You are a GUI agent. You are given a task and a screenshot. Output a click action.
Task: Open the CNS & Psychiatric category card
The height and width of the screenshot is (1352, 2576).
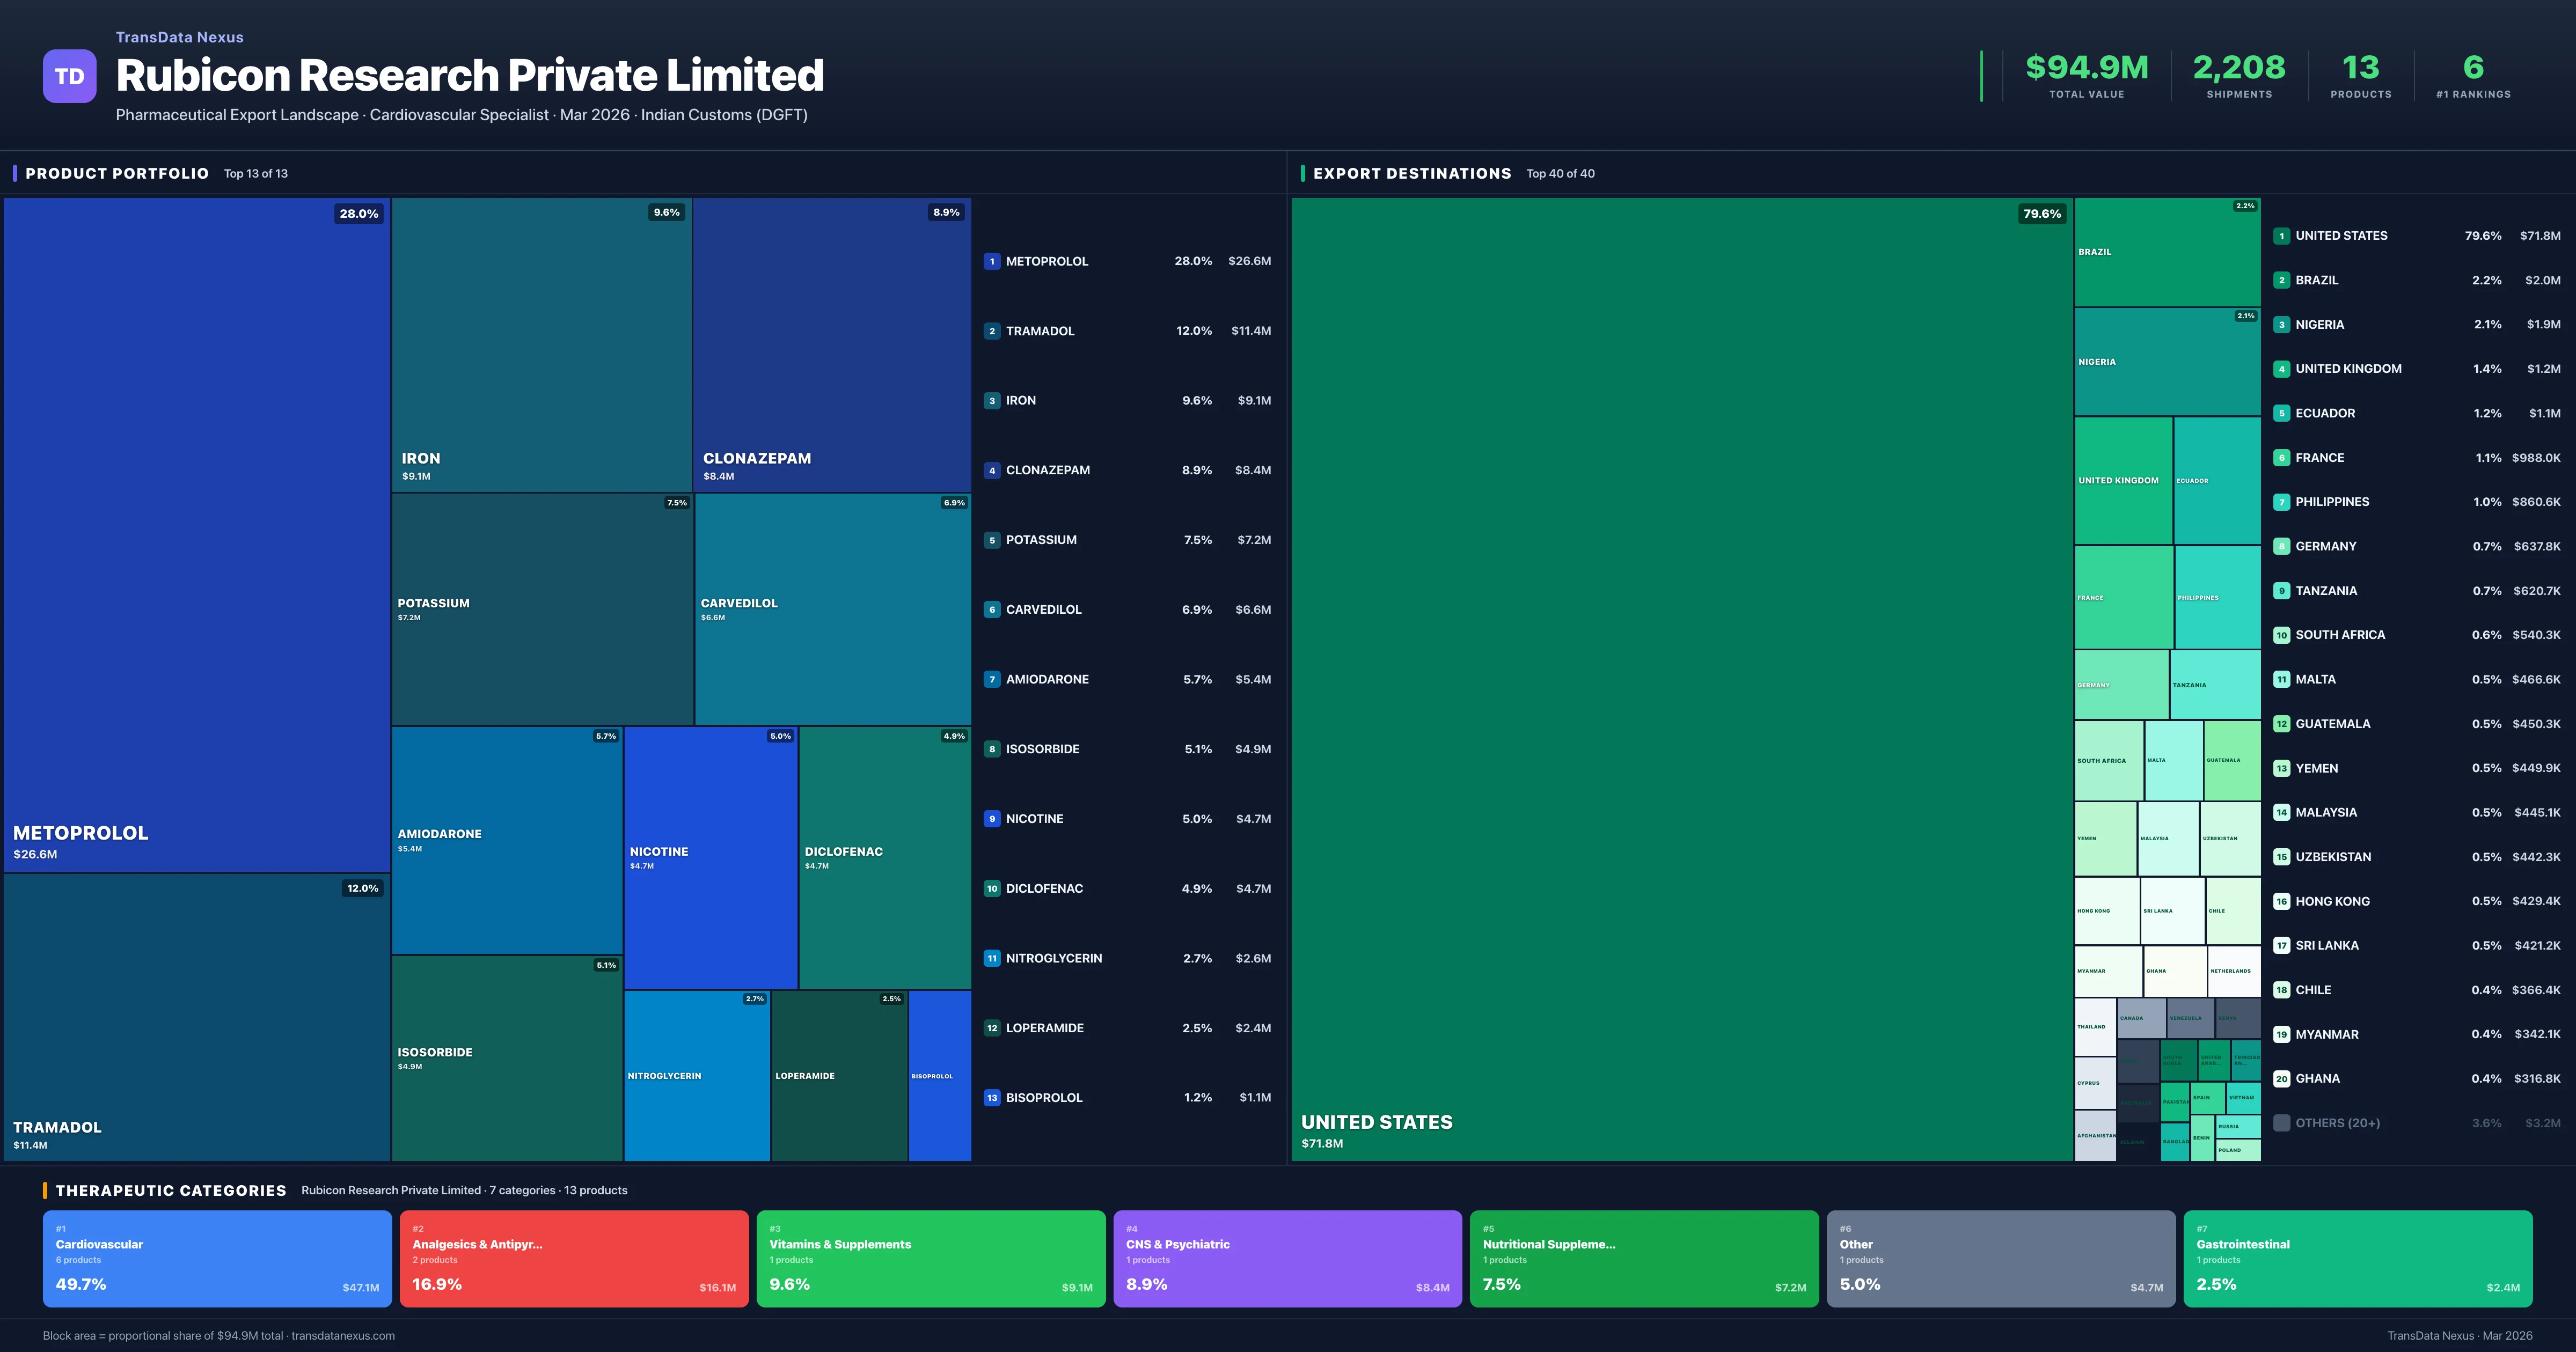pyautogui.click(x=1287, y=1258)
